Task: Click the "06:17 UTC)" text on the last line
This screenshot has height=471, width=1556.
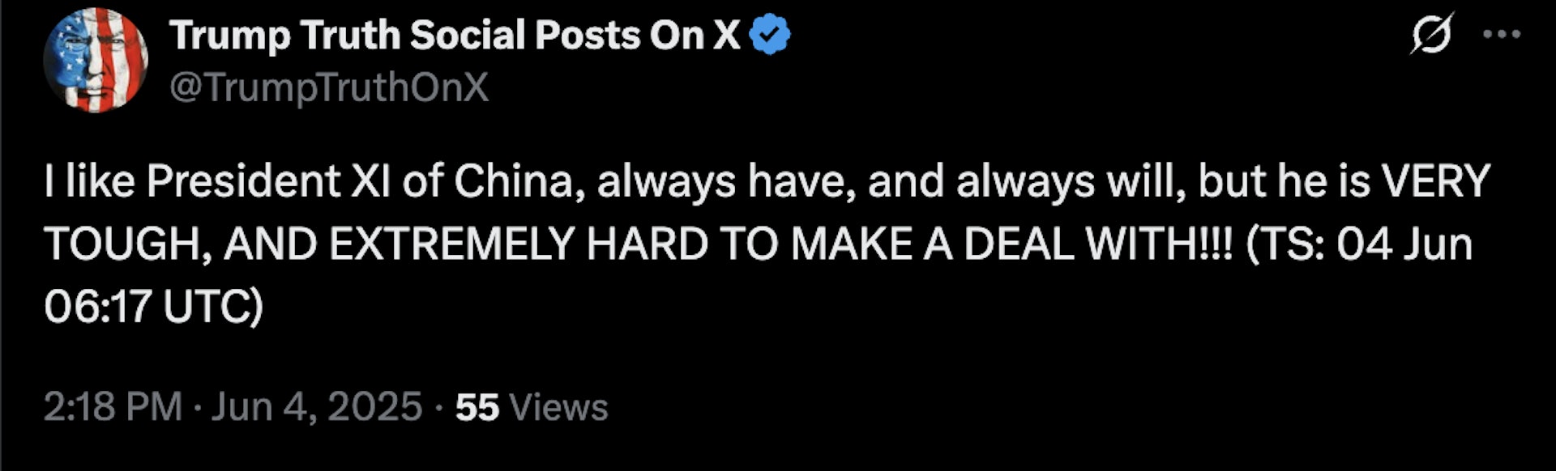Action: (154, 308)
